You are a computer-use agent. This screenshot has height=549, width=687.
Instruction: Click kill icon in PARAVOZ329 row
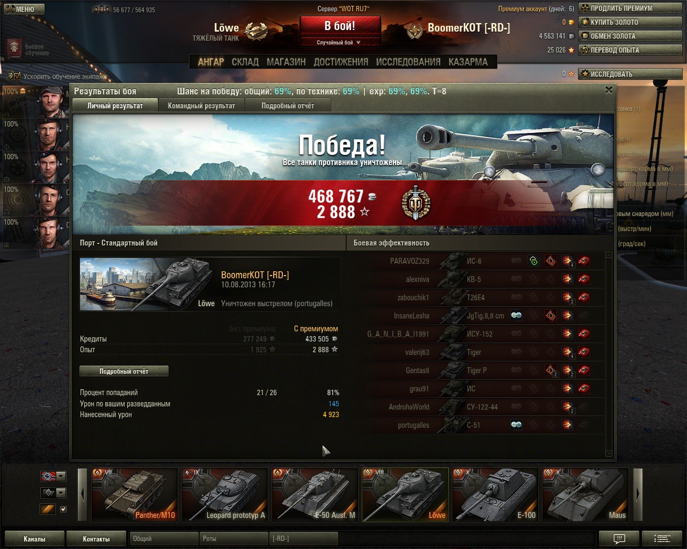tap(583, 261)
